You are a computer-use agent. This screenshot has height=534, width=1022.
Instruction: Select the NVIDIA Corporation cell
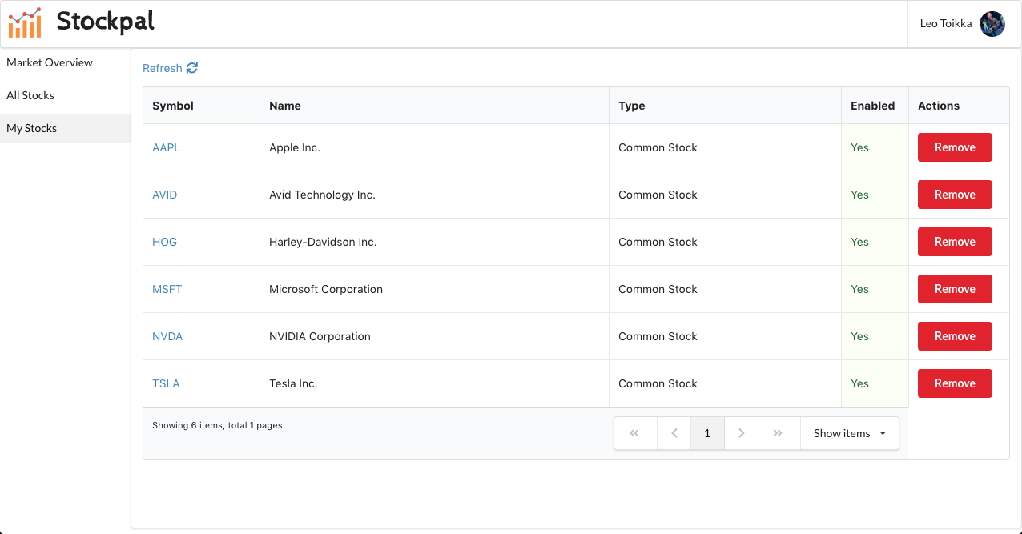tap(434, 336)
